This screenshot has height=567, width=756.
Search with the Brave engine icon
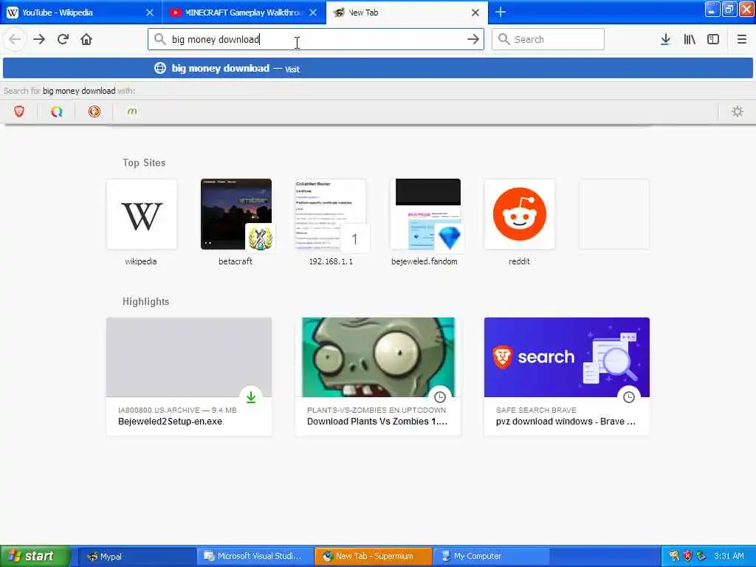pos(19,111)
